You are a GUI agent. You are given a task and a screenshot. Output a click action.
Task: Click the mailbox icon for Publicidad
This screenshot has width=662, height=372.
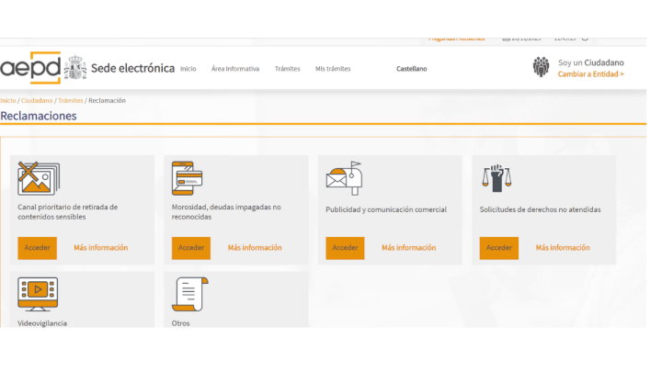(x=344, y=177)
